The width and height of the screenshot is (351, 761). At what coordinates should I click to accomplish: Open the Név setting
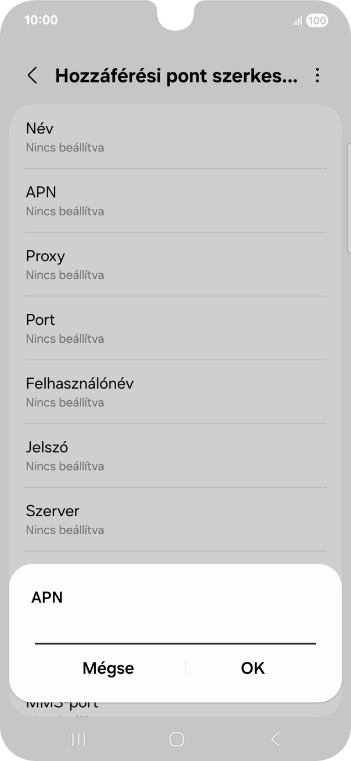174,137
